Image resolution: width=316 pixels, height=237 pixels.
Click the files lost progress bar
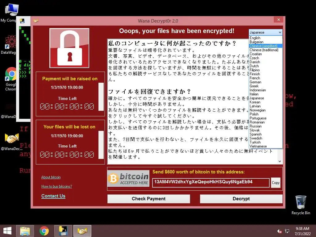click(101, 145)
